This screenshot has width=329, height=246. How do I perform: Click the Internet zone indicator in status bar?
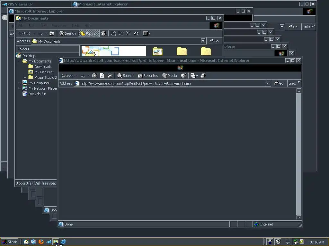pyautogui.click(x=263, y=224)
